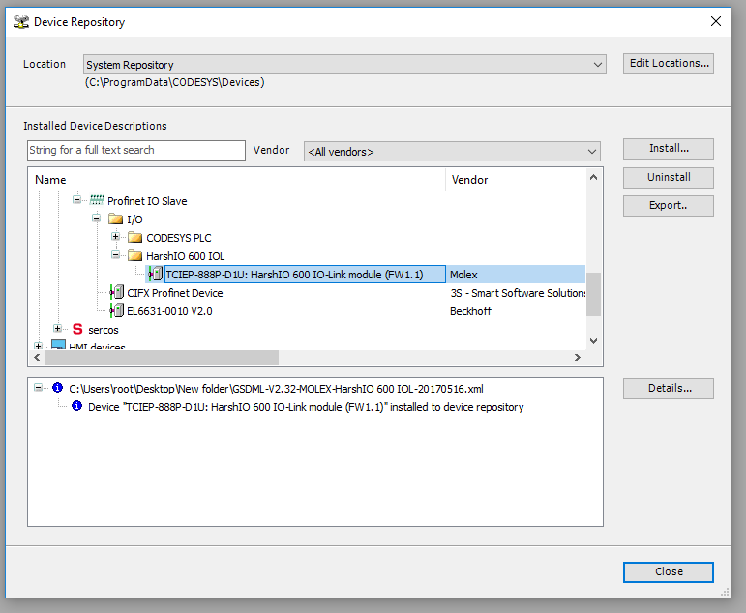Collapse the Profinet IO Slave node
Screen dimensions: 746x613
[x=76, y=200]
